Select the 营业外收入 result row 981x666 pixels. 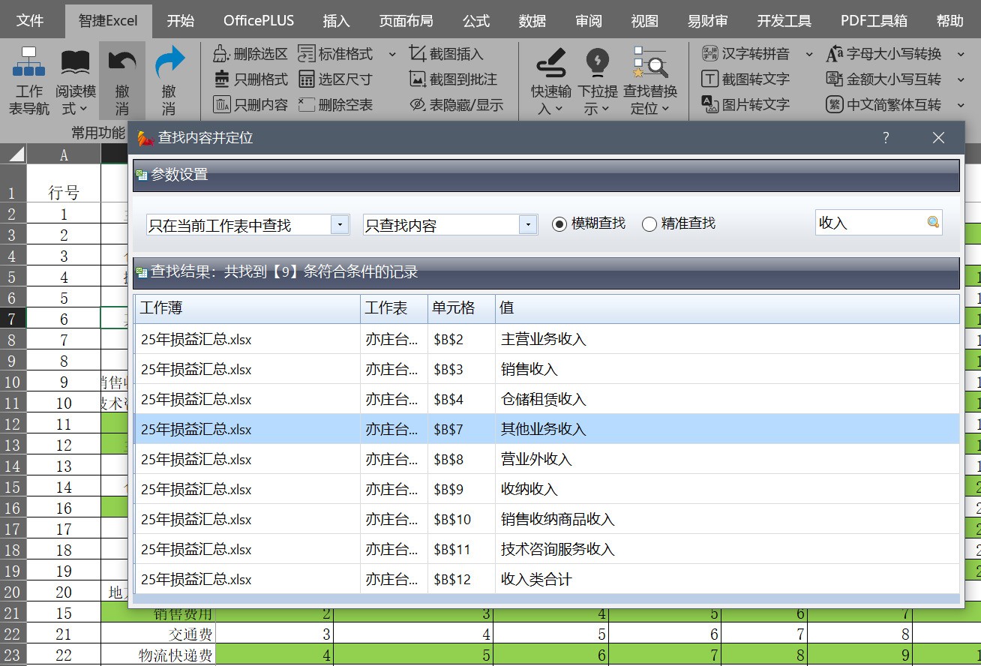pos(535,459)
